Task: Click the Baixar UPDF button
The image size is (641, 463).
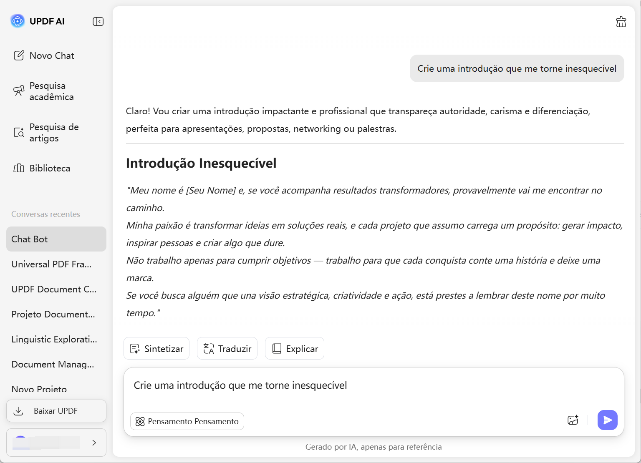Action: (x=56, y=411)
